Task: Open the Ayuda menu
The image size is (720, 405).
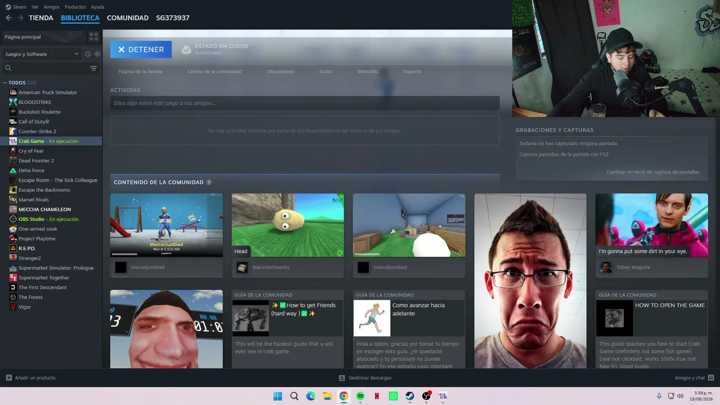Action: click(97, 7)
